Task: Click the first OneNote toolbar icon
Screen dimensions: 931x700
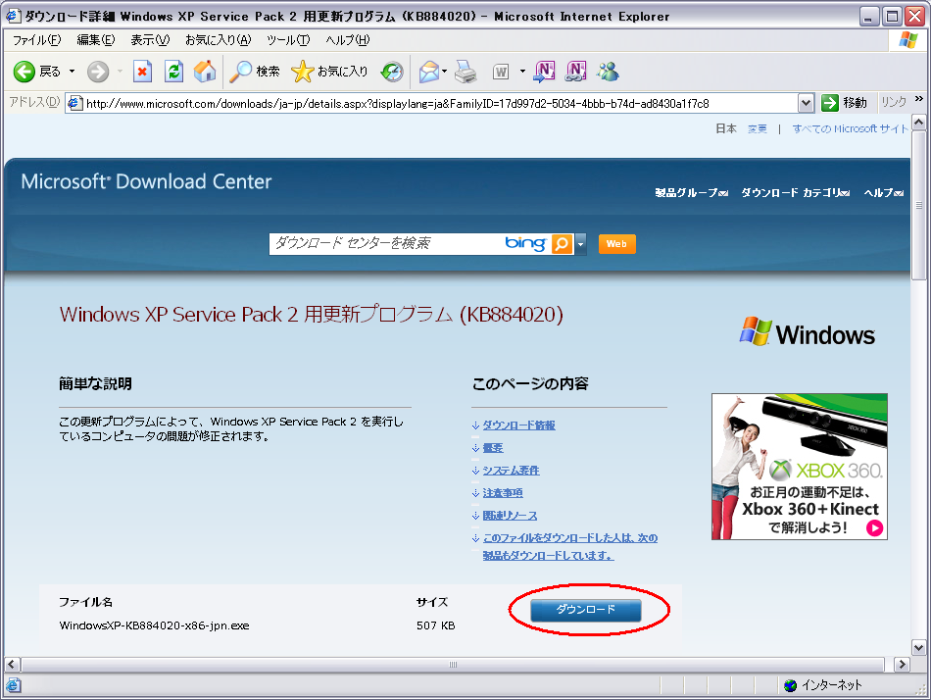Action: point(545,72)
